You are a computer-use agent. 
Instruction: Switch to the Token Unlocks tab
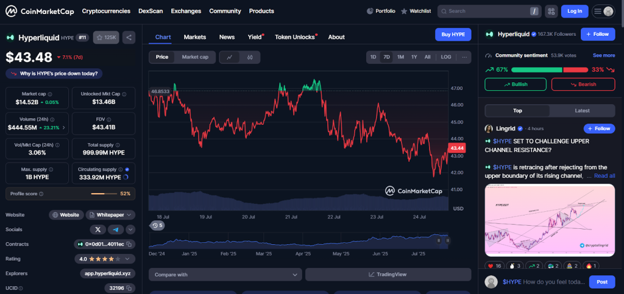[x=296, y=37]
